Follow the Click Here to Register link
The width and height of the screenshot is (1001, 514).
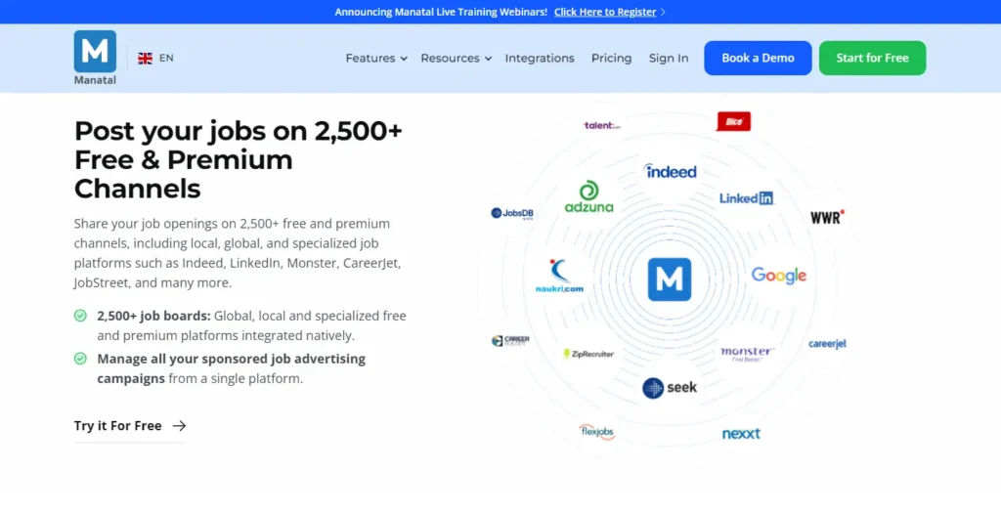[604, 12]
